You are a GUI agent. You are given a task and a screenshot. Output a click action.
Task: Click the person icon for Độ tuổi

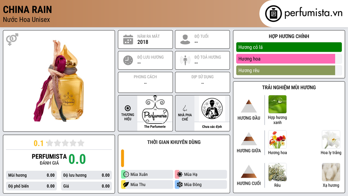click(x=185, y=39)
